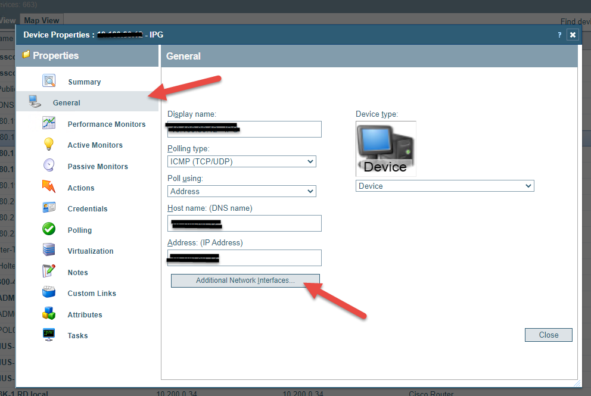Open the Tasks section
This screenshot has height=396, width=591.
pyautogui.click(x=77, y=335)
